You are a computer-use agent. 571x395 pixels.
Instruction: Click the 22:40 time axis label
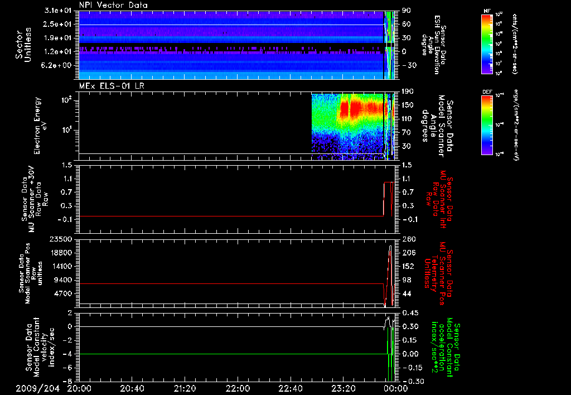[x=290, y=388]
